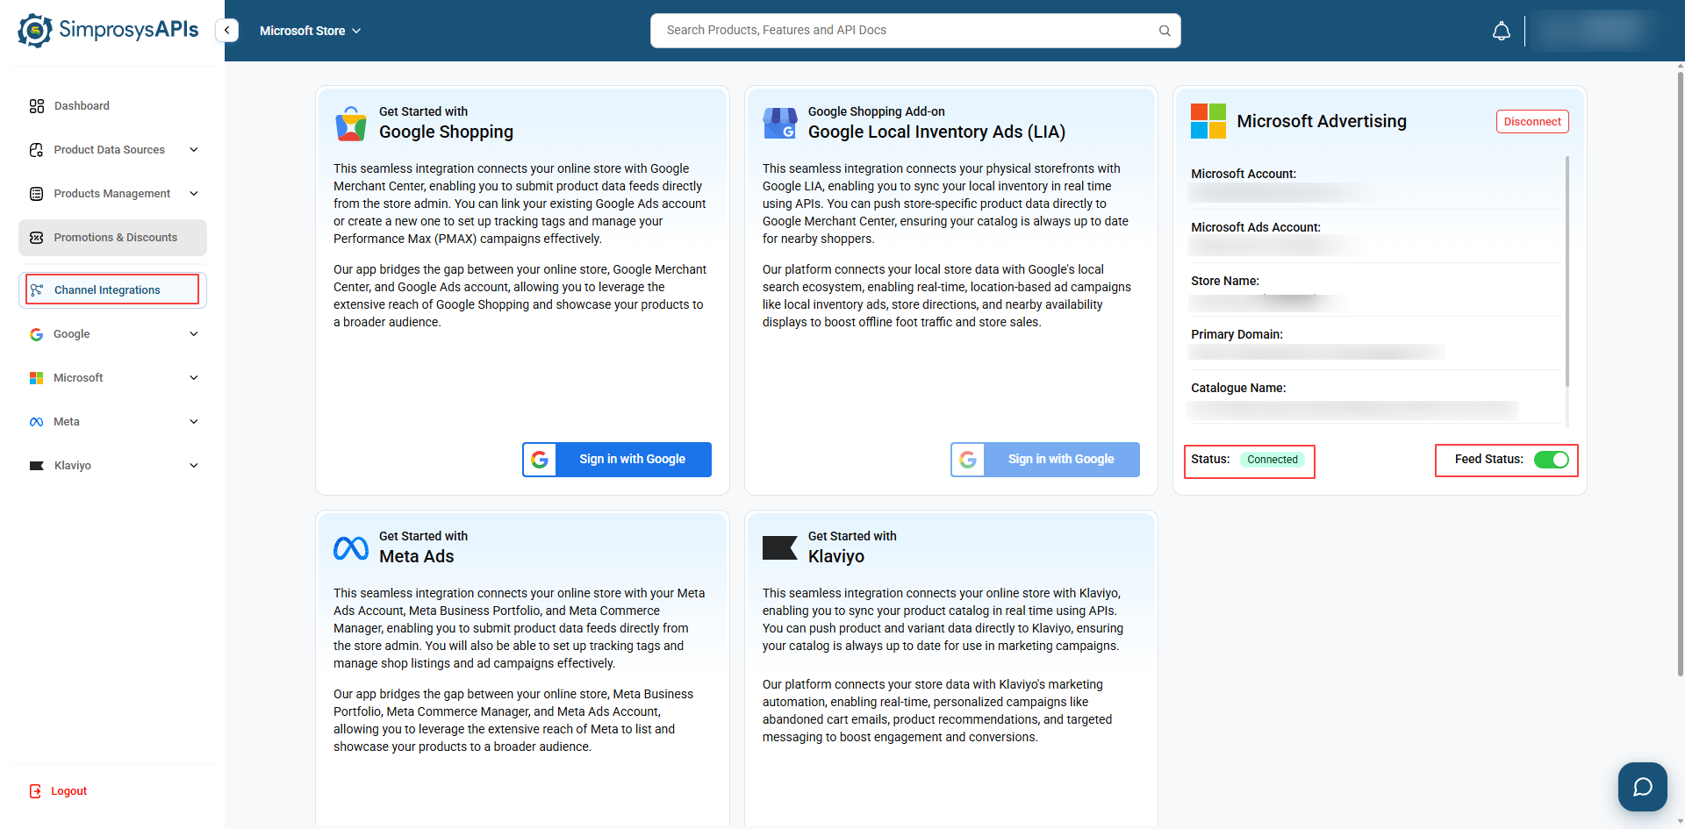This screenshot has width=1685, height=829.
Task: Expand the Meta menu chevron
Action: click(x=194, y=422)
